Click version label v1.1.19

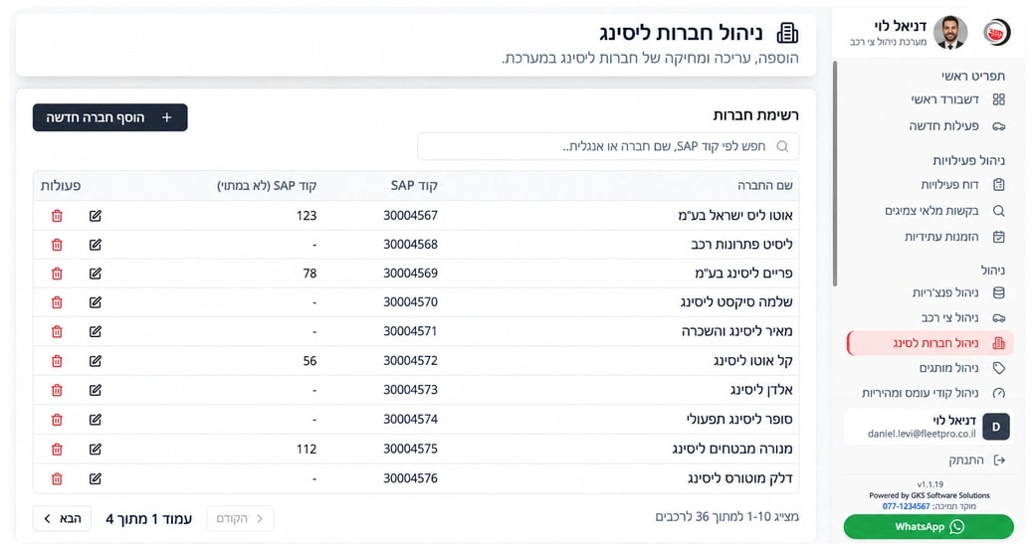click(x=931, y=484)
